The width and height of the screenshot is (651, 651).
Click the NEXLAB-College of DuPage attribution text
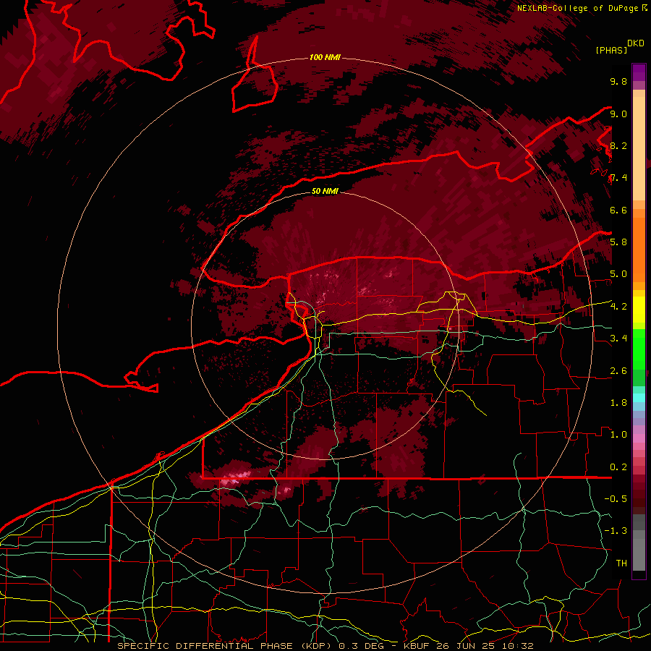577,8
